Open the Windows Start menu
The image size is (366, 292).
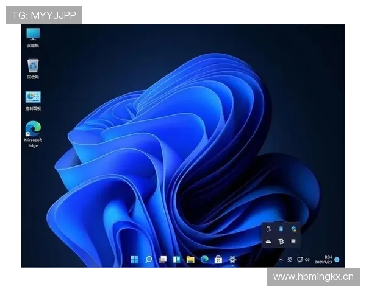[x=135, y=260]
